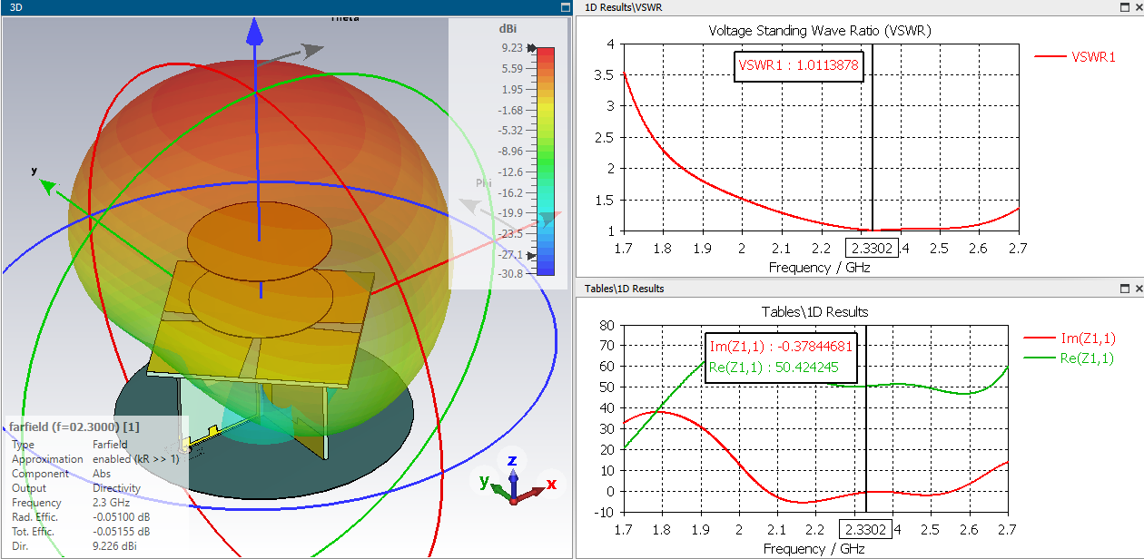Click the y axis label on the green arrow
Viewport: 1144px width, 559px height.
point(35,171)
